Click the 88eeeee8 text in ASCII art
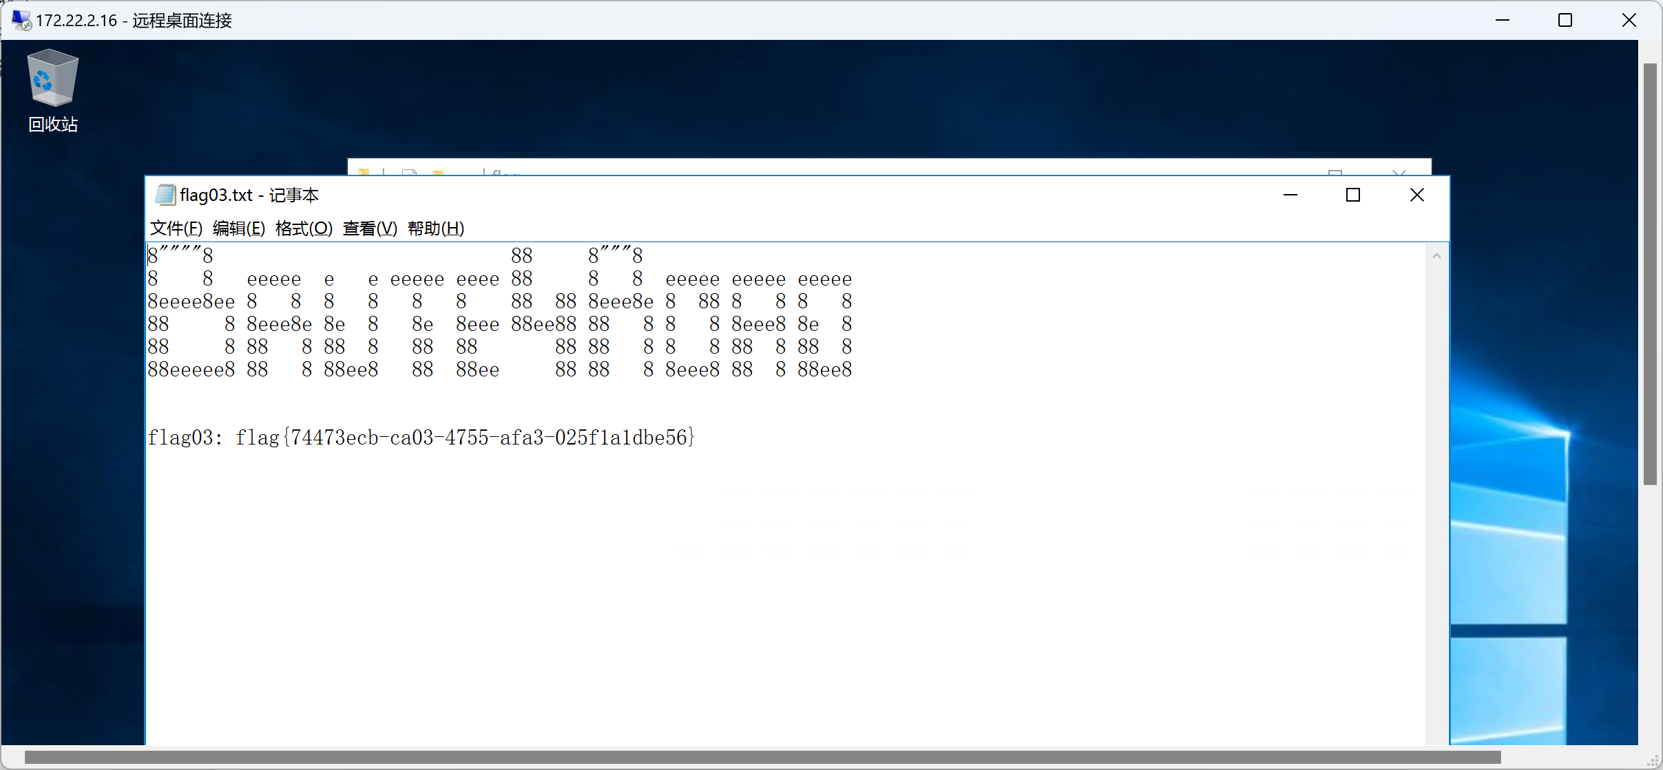Screen dimensions: 1663x770 click(x=191, y=370)
